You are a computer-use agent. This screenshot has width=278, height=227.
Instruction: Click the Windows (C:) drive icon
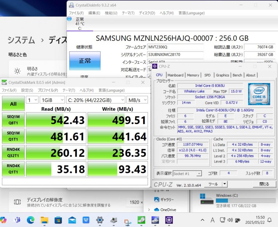click(x=207, y=199)
